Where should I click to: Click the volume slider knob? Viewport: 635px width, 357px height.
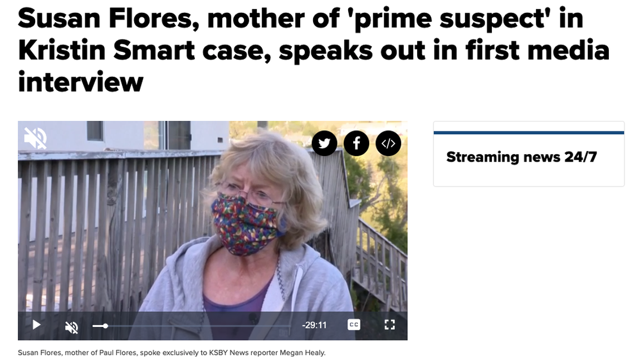(x=105, y=326)
